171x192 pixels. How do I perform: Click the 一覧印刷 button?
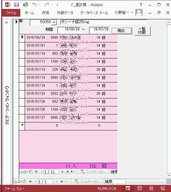click(x=142, y=31)
